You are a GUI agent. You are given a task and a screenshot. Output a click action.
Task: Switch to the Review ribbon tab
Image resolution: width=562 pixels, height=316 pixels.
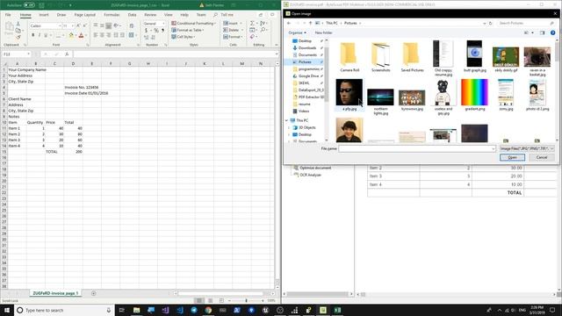pos(150,15)
